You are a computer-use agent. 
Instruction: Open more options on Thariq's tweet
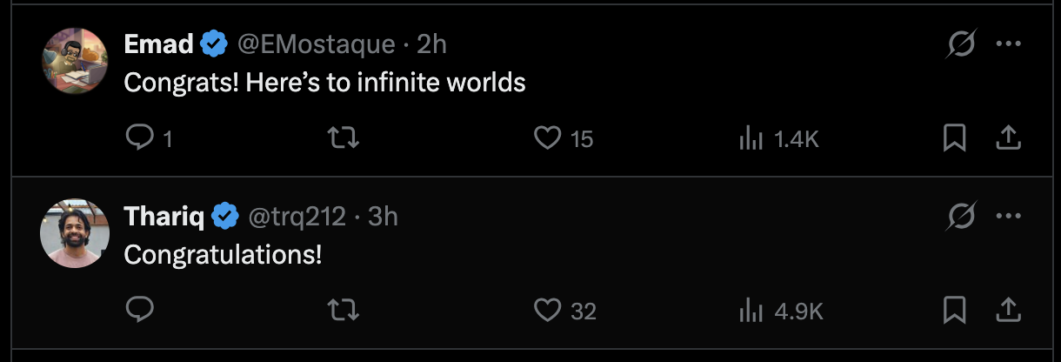point(1008,216)
